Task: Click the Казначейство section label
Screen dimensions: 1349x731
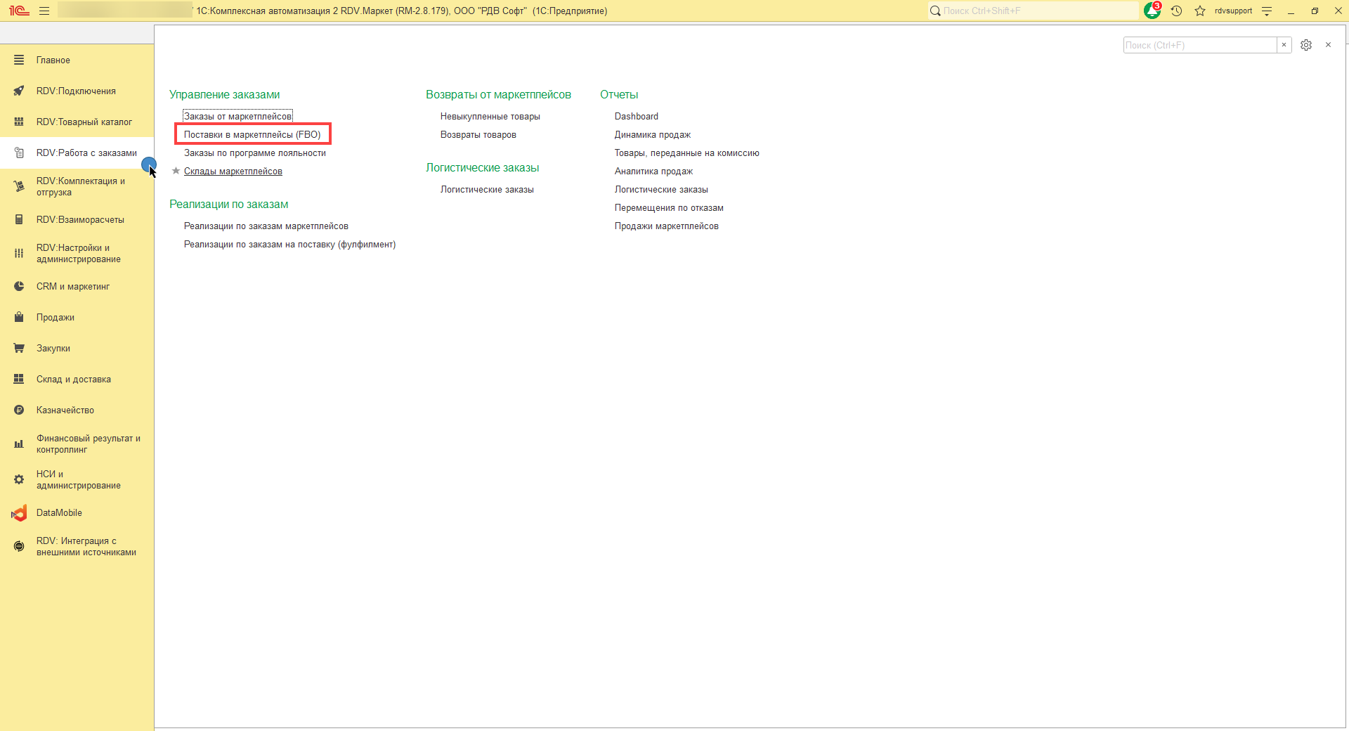Action: click(x=65, y=410)
